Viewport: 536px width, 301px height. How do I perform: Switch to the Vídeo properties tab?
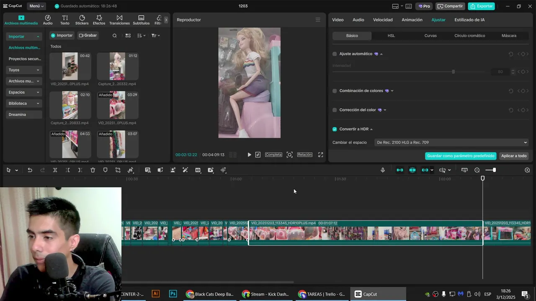(338, 20)
